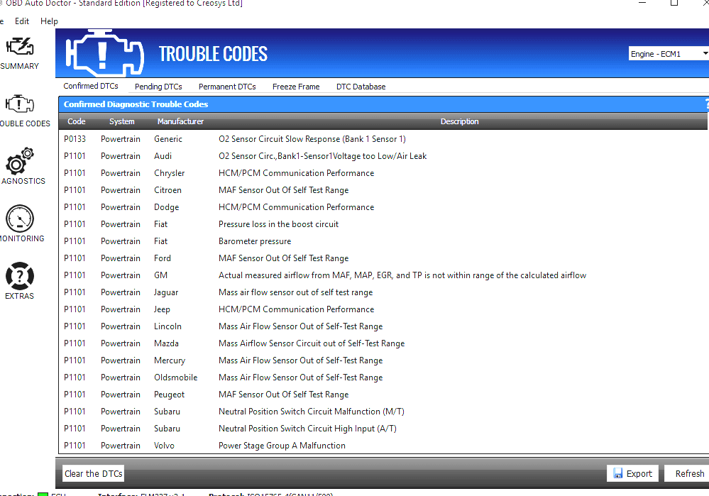Viewport: 709px width, 496px height.
Task: Select the Oldsmobile manufacturer cell
Action: coord(175,377)
